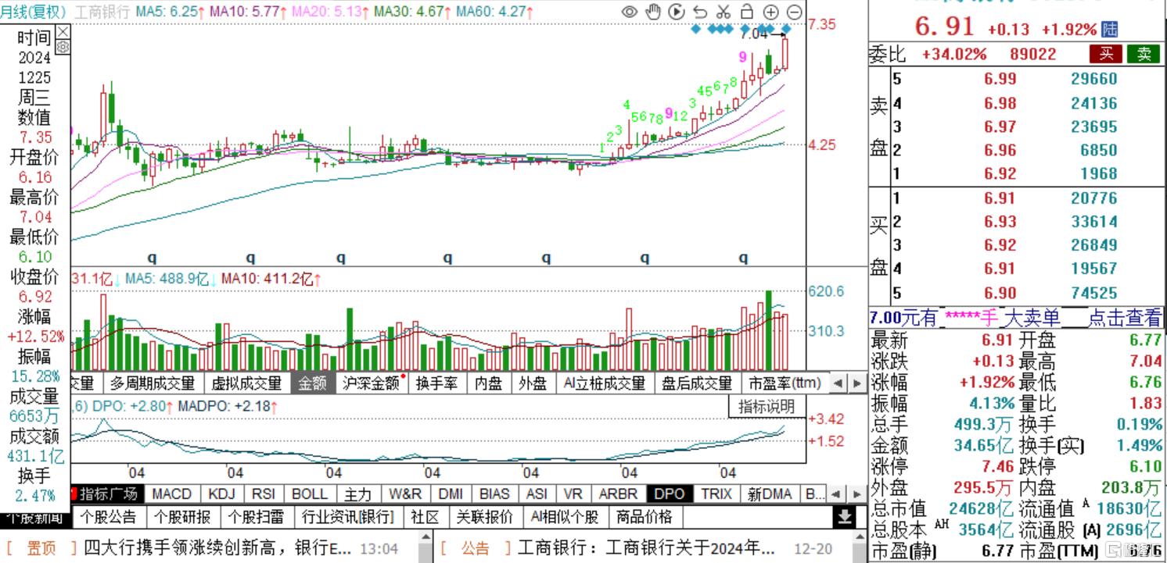Open the 四大行携手领涨 news headline
The width and height of the screenshot is (1167, 563).
coord(217,549)
